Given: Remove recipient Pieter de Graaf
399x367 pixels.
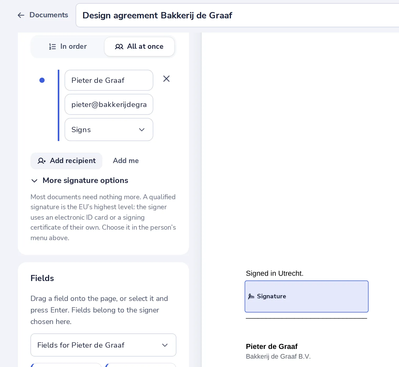Looking at the screenshot, I should (x=166, y=79).
